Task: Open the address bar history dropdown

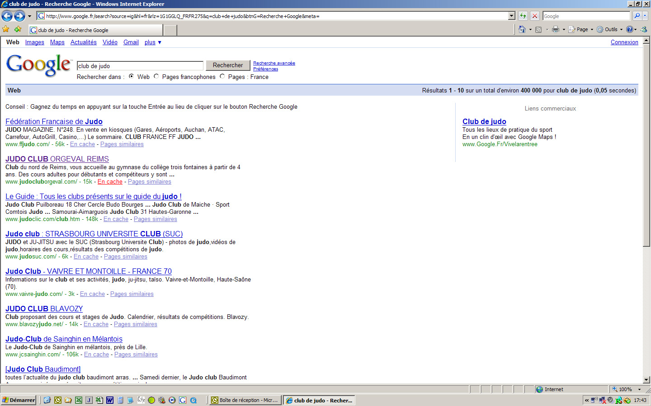Action: [512, 16]
